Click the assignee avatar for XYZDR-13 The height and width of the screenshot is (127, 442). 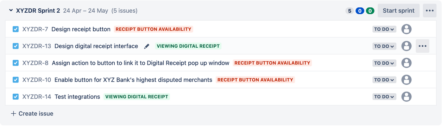tap(406, 46)
